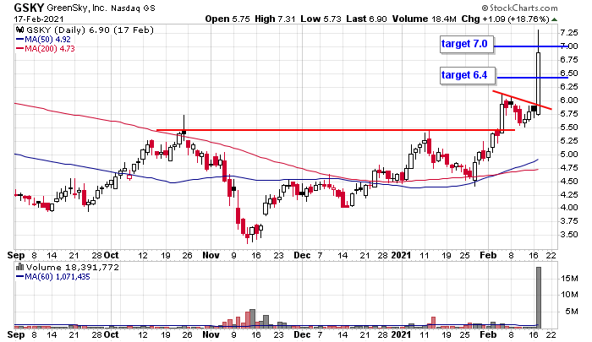Click the Chg +1.09 (+18.76%) value
Image resolution: width=592 pixels, height=342 pixels.
[505, 19]
